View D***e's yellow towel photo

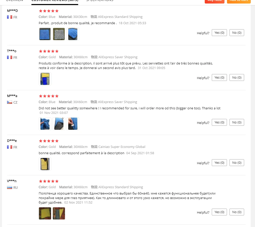click(x=45, y=164)
